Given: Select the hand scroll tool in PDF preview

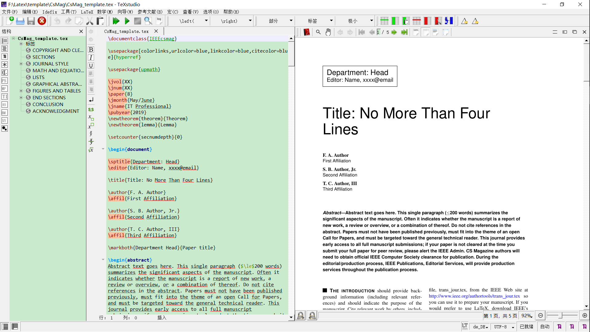Looking at the screenshot, I should pyautogui.click(x=328, y=32).
